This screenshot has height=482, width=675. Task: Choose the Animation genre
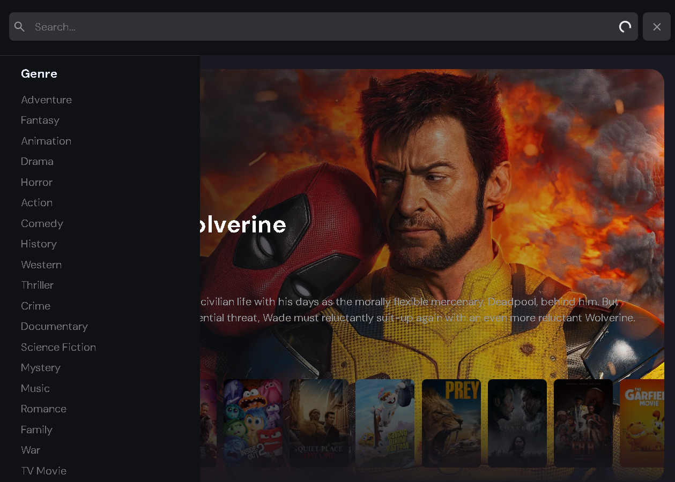coord(46,141)
